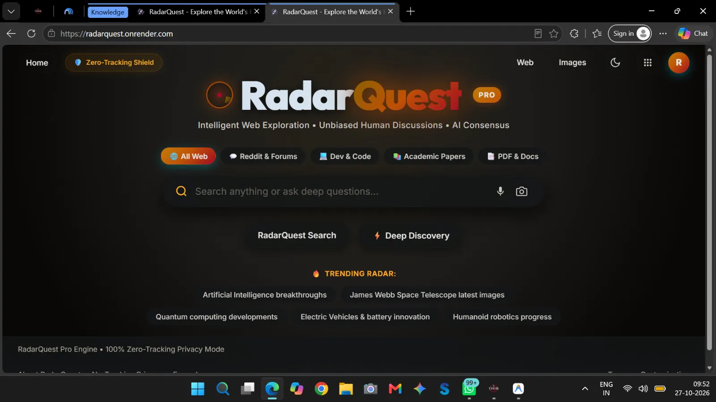Choose James Webb Space Telescope trend
Image resolution: width=716 pixels, height=402 pixels.
pos(427,295)
